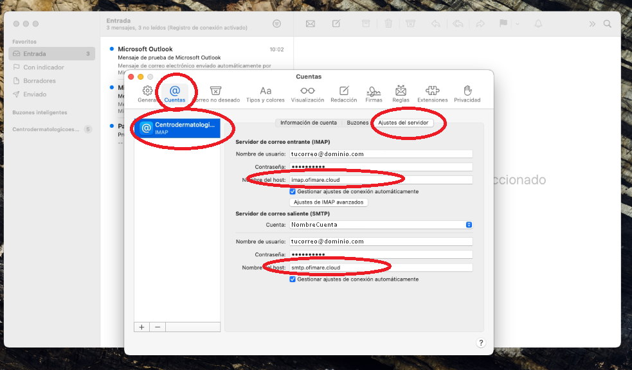Switch to Información de cuenta tab

(309, 123)
